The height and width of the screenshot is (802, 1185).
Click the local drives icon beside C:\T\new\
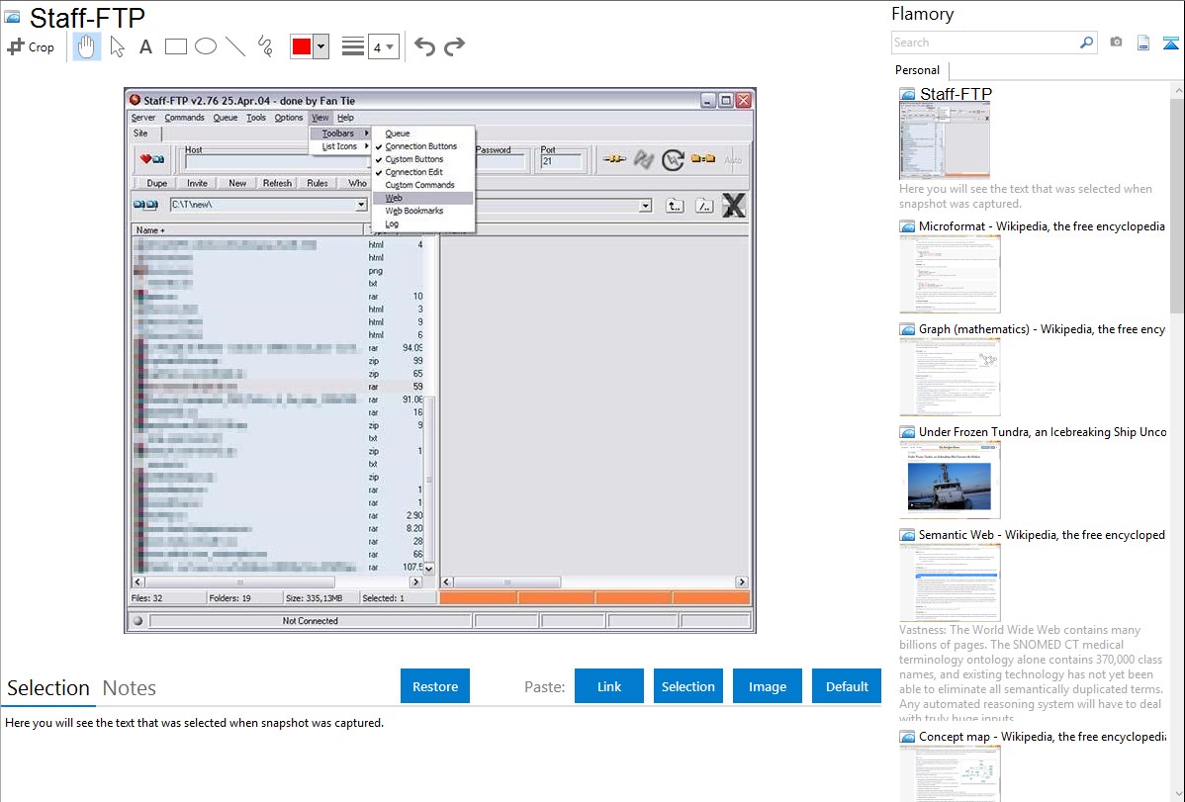pos(145,205)
